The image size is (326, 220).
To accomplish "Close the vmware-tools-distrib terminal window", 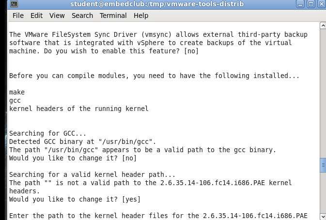I will click(322, 4).
